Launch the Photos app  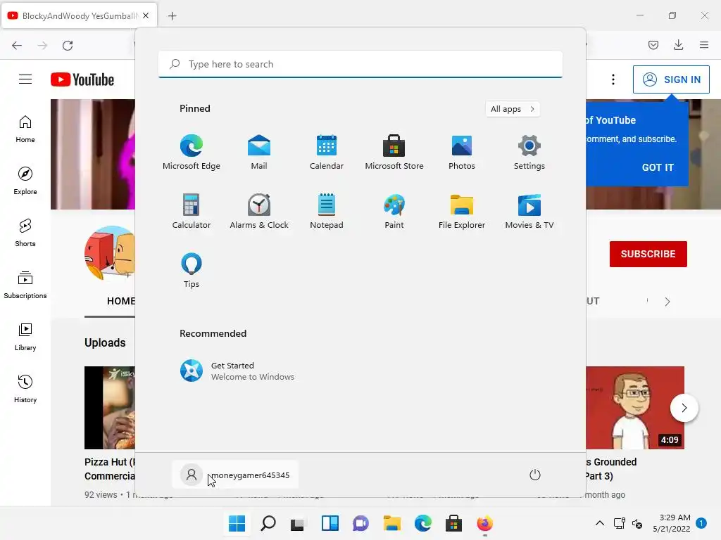click(x=462, y=153)
